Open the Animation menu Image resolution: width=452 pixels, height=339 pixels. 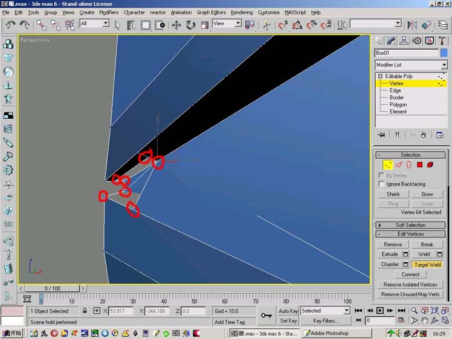[181, 12]
